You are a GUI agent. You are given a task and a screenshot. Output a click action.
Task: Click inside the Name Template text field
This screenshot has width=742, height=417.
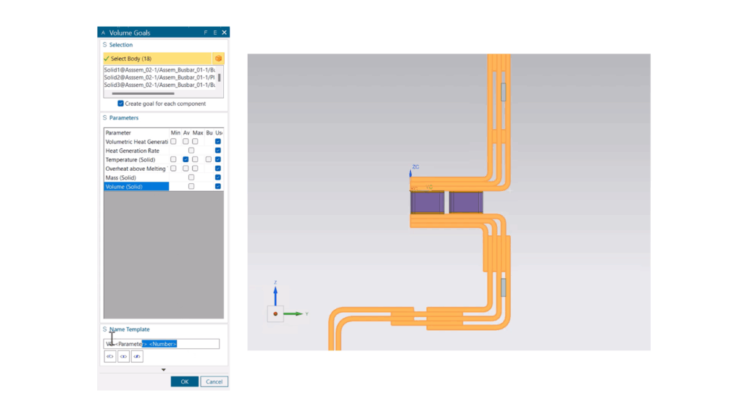coord(196,344)
